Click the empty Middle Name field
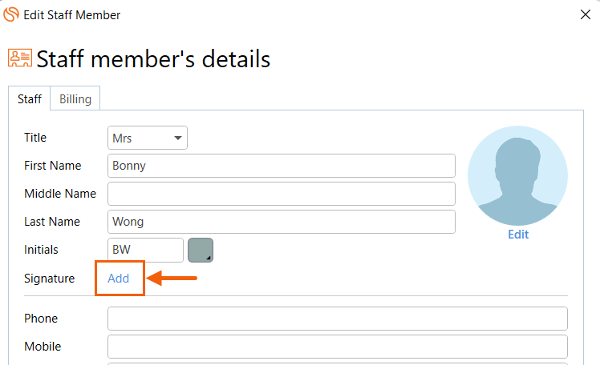Screen dimensions: 600x365 point(282,194)
